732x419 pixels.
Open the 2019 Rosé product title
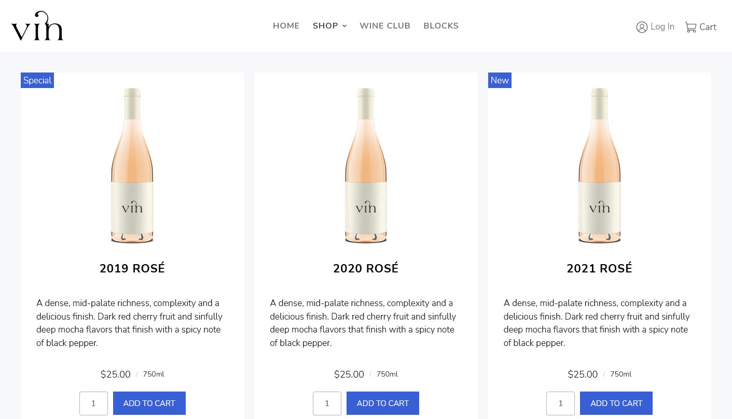(132, 268)
